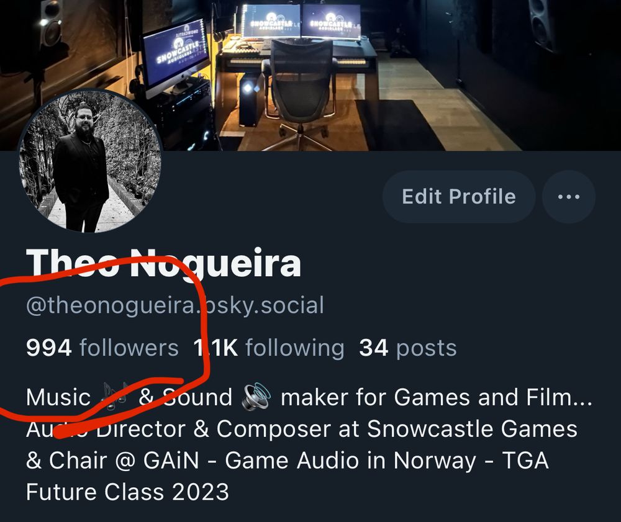This screenshot has width=621, height=522.
Task: Click the Edit Profile button
Action: click(459, 197)
